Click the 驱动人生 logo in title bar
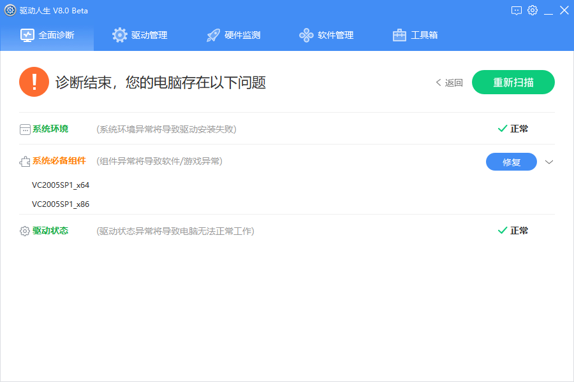Image resolution: width=574 pixels, height=382 pixels. 9,10
